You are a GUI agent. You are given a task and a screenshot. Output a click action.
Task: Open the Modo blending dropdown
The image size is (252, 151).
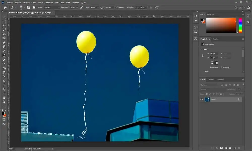(52, 8)
